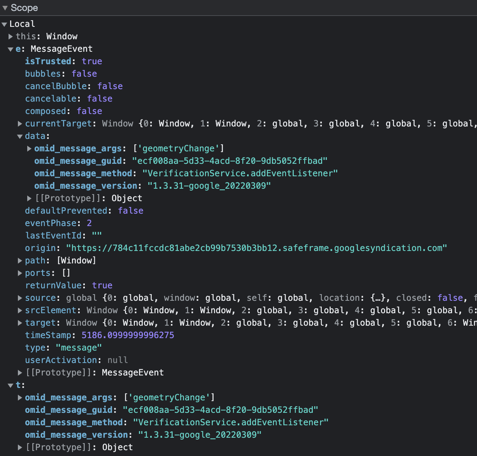Expand the ports array
The width and height of the screenshot is (477, 456).
(x=20, y=273)
